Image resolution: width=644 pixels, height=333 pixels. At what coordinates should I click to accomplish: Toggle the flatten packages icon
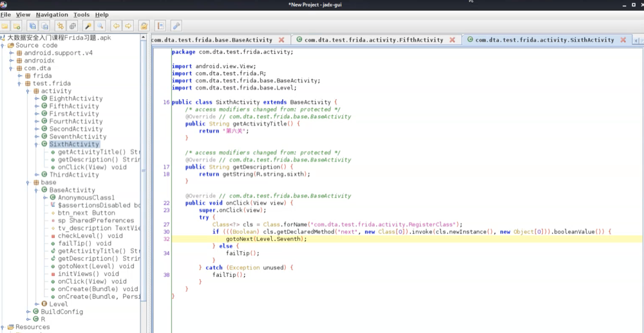(x=72, y=26)
